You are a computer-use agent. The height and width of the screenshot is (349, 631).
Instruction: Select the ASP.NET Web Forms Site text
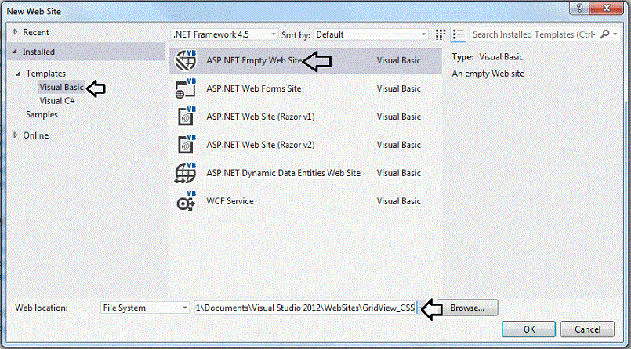(x=253, y=88)
